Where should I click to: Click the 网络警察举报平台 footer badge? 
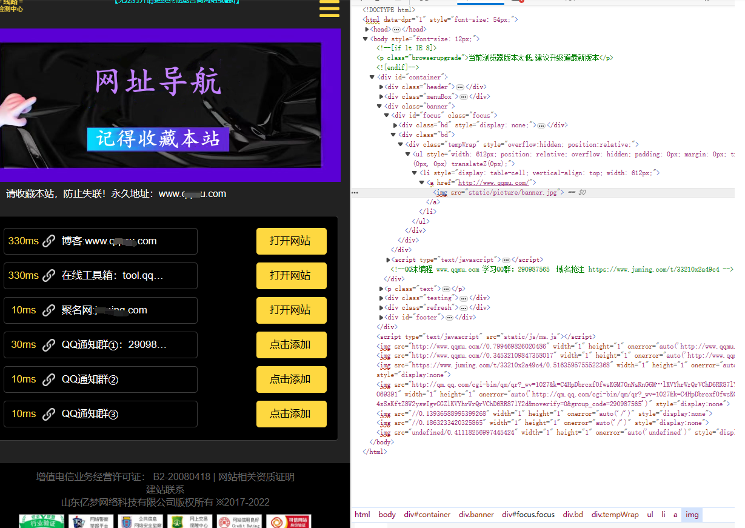tap(82, 521)
